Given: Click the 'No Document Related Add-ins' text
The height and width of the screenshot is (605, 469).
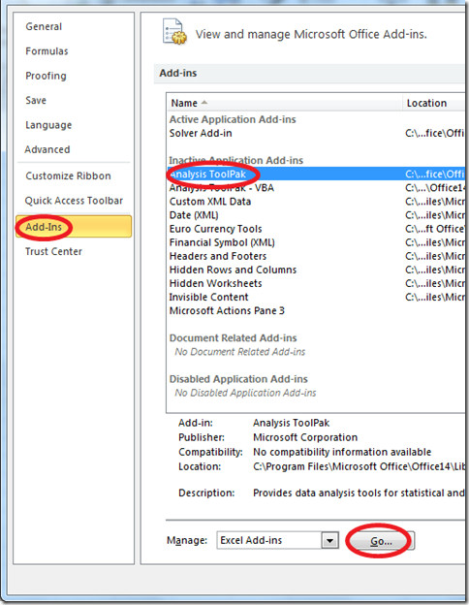Looking at the screenshot, I should click(x=240, y=352).
